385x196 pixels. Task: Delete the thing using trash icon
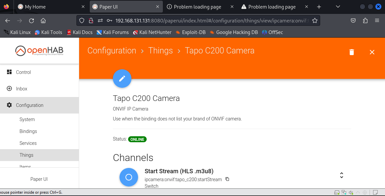(x=352, y=52)
